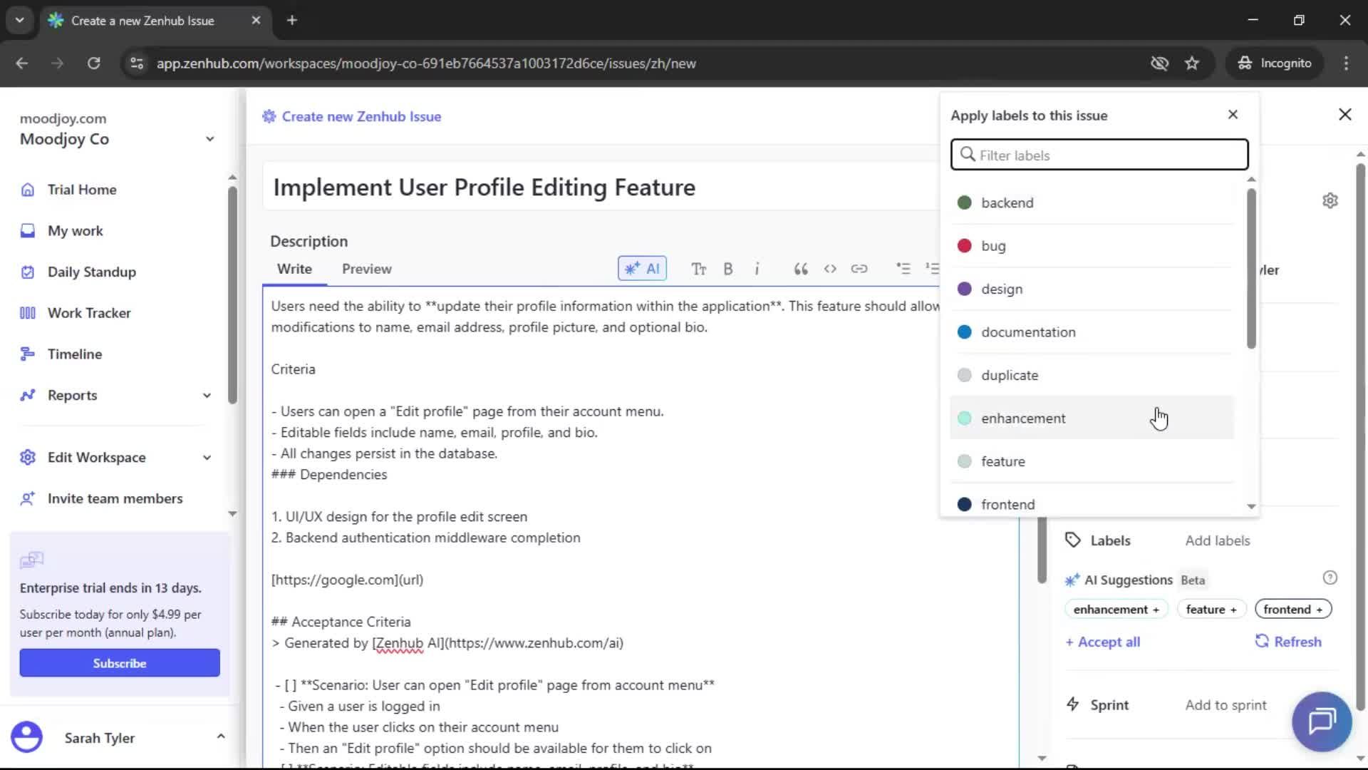Accept all AI suggested labels
The width and height of the screenshot is (1368, 770).
point(1103,641)
